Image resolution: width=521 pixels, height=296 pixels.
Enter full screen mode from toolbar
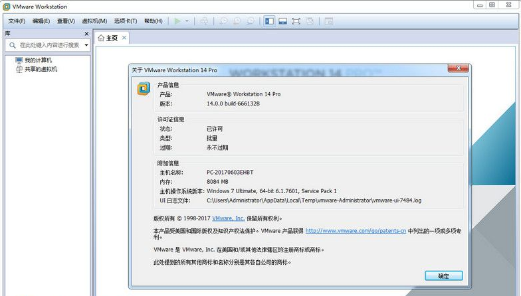pos(296,21)
